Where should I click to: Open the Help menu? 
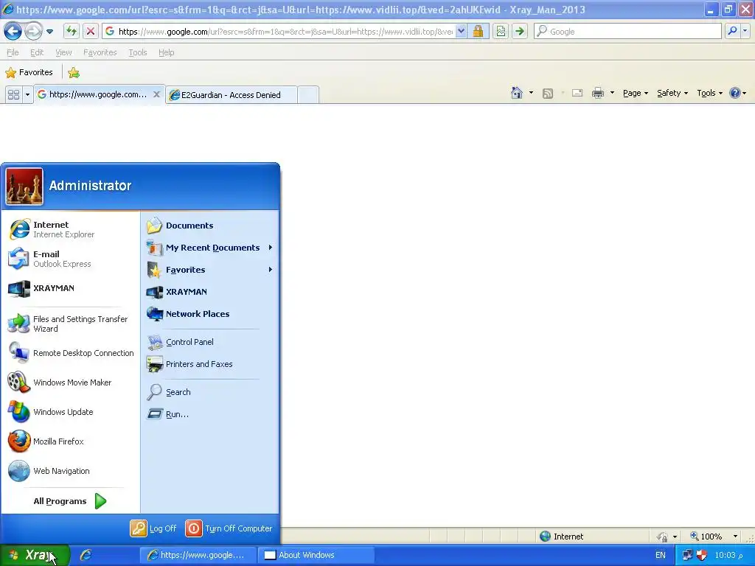click(x=167, y=52)
